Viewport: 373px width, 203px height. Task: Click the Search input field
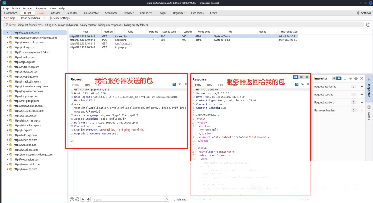tap(131, 199)
